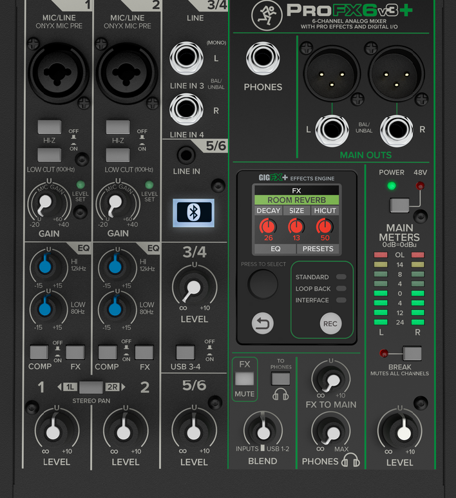Click the PHONES output jack
The image size is (456, 498).
(263, 59)
